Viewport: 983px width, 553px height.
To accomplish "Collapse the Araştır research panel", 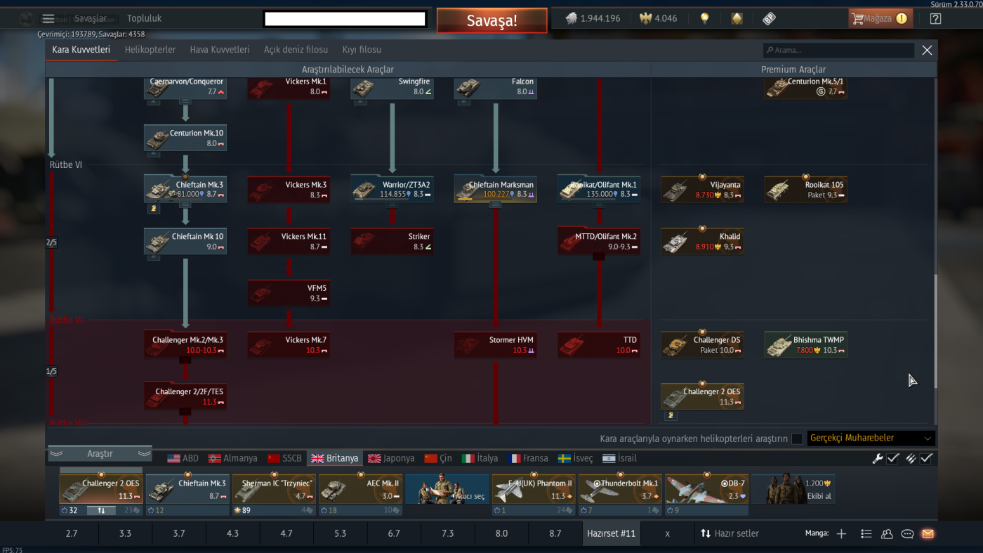I will (100, 453).
